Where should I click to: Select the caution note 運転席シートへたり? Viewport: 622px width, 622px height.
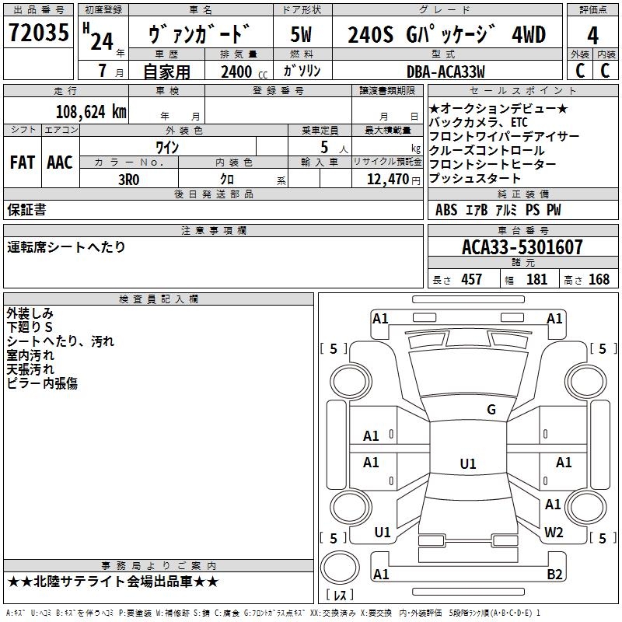click(66, 247)
